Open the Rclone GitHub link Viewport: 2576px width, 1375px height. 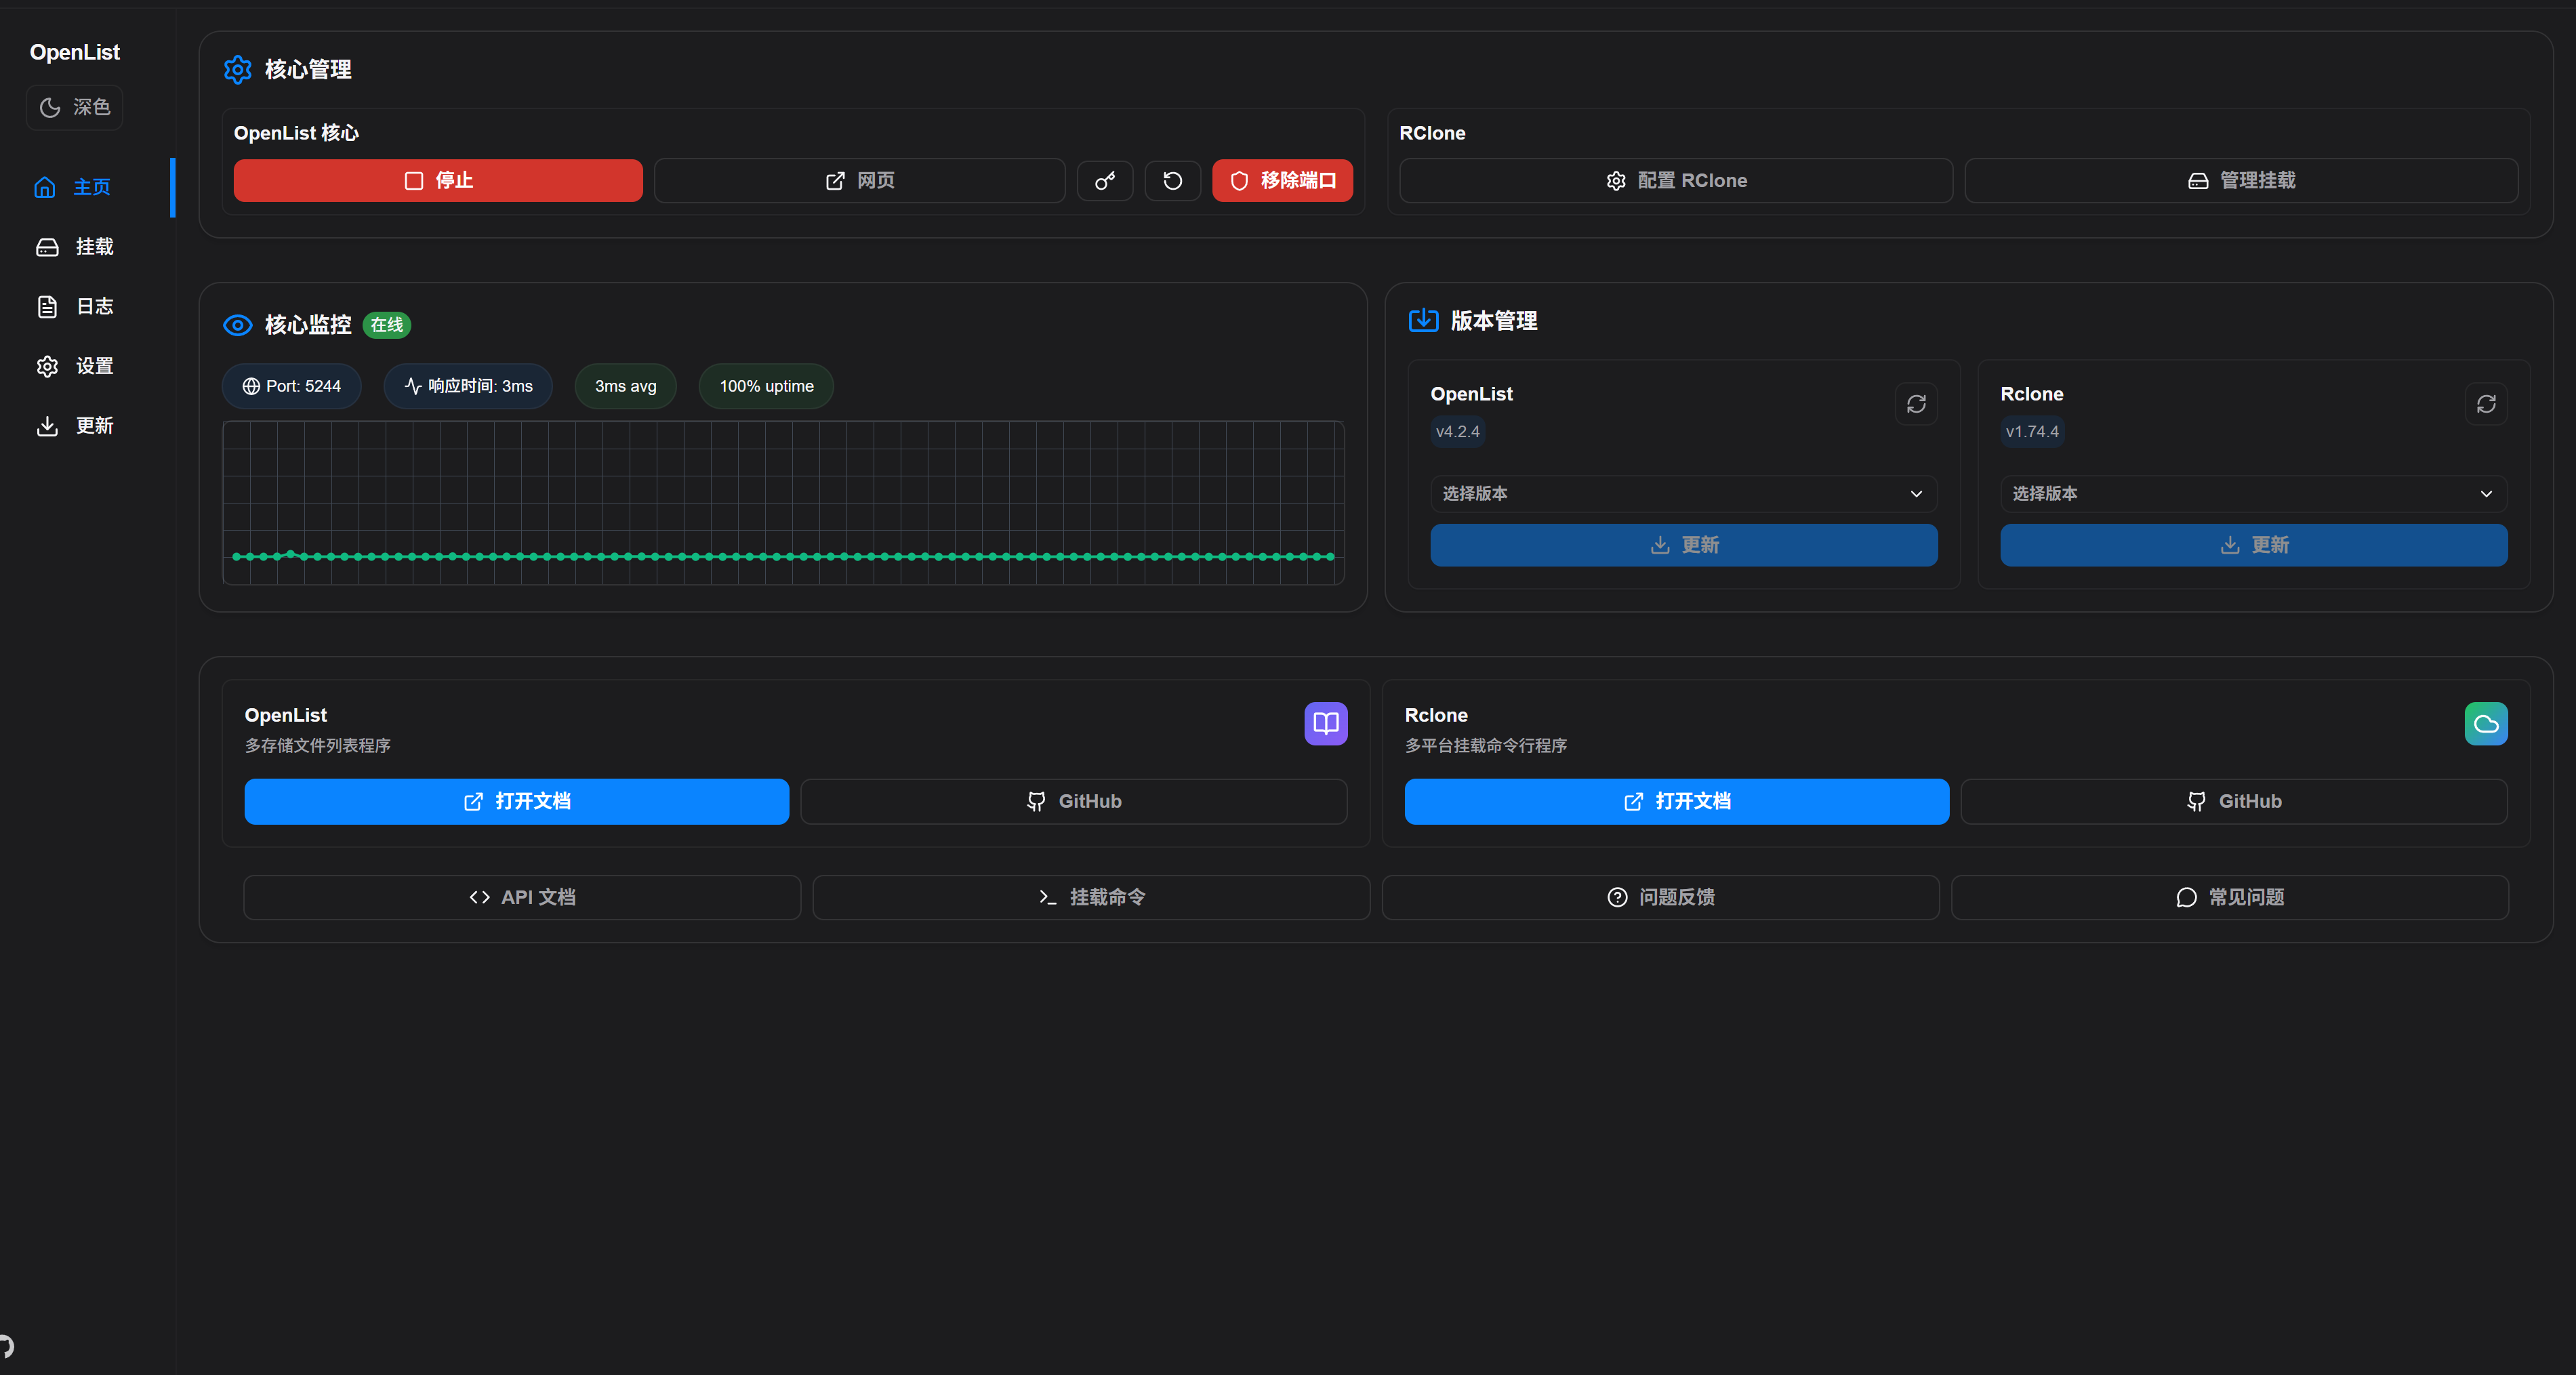2234,802
